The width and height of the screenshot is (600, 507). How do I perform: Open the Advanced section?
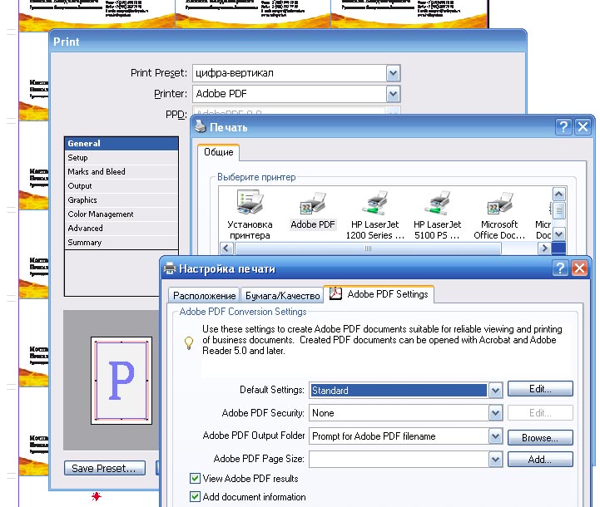[121, 229]
